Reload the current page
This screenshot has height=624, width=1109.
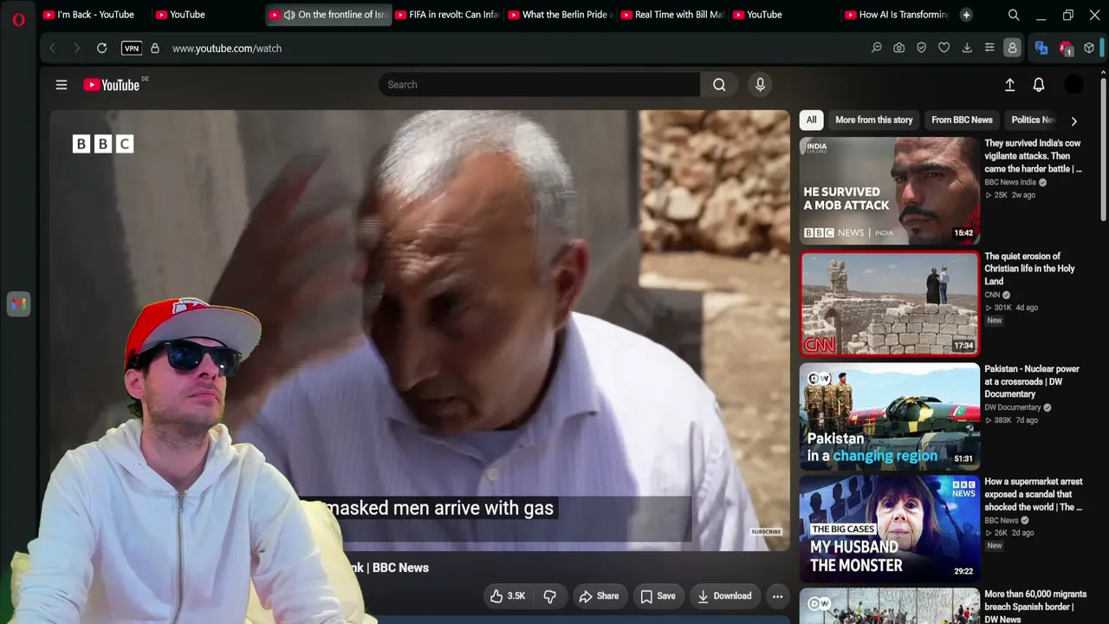click(101, 49)
